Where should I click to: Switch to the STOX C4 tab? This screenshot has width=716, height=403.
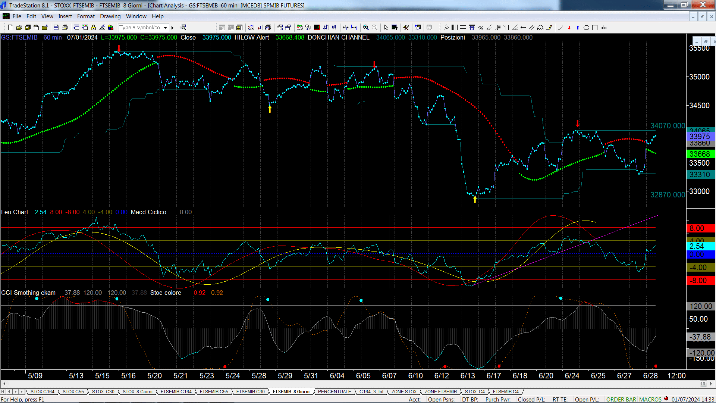475,391
